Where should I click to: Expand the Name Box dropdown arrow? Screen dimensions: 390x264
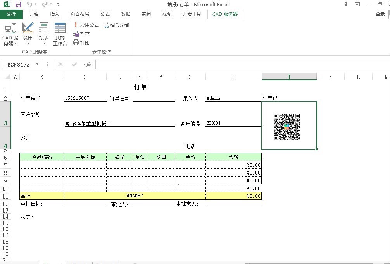tap(37, 64)
